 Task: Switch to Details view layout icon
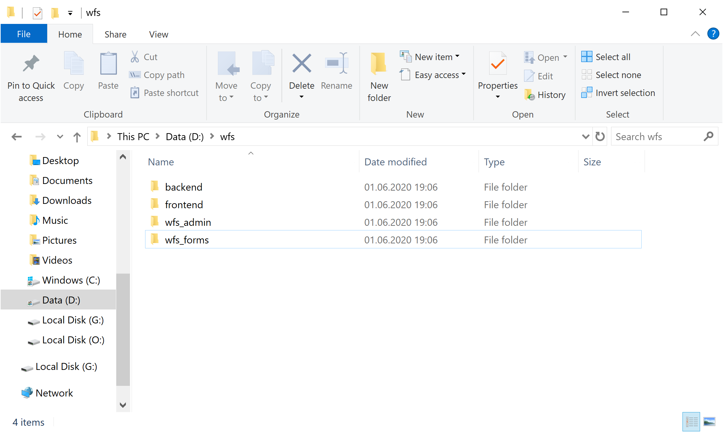pyautogui.click(x=691, y=422)
